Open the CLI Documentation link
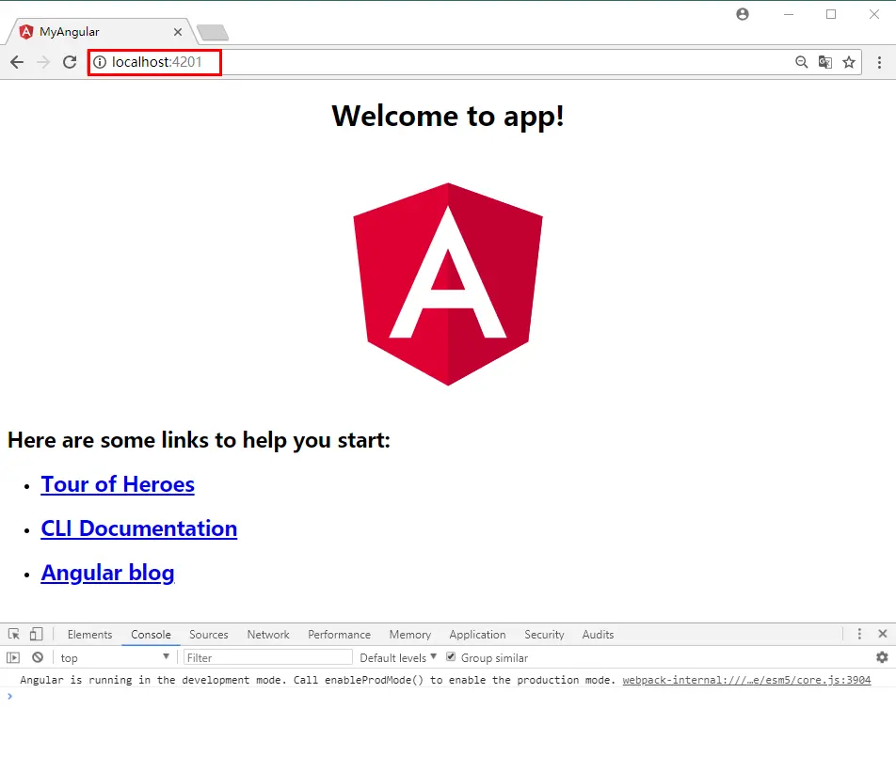 [139, 528]
